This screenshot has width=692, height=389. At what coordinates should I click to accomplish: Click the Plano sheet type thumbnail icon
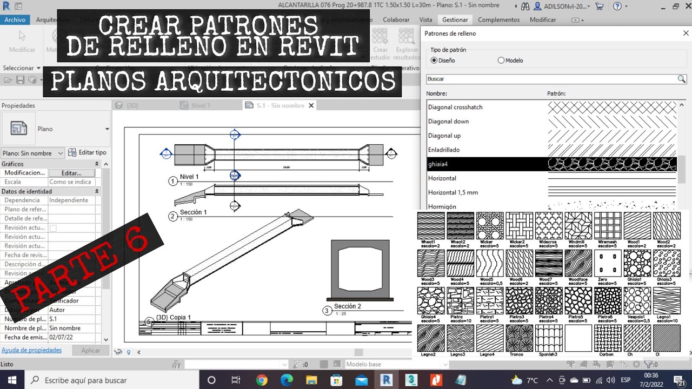click(19, 129)
